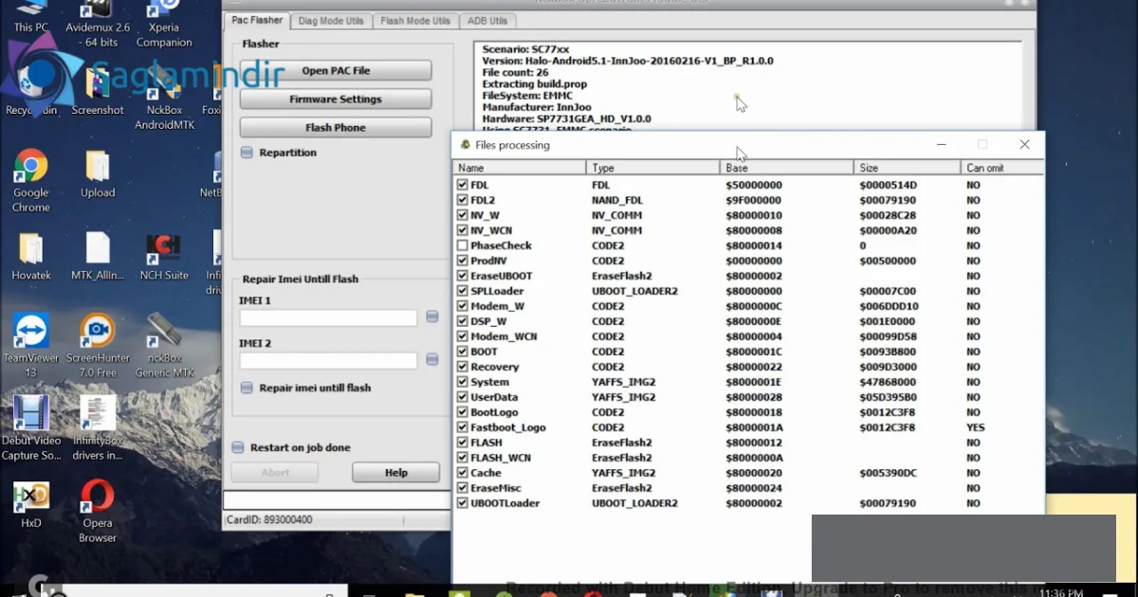
Task: Launch NckBox AndroidMTK shortcut
Action: [x=164, y=99]
